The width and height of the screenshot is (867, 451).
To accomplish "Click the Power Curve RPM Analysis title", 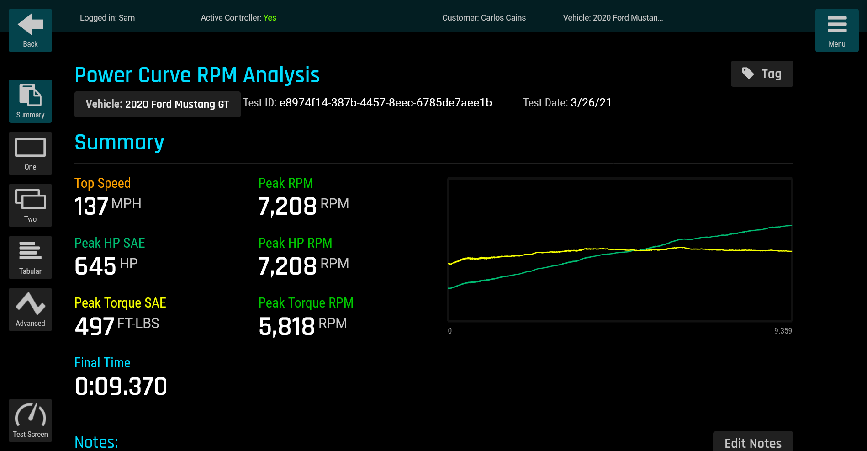I will click(197, 75).
